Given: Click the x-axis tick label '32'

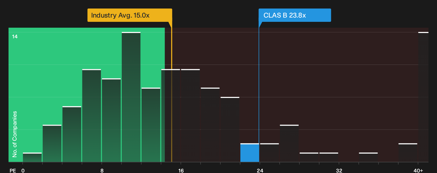Looking at the screenshot, I should 339,170.
